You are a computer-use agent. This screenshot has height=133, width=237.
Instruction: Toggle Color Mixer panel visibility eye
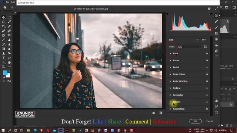click(x=207, y=74)
